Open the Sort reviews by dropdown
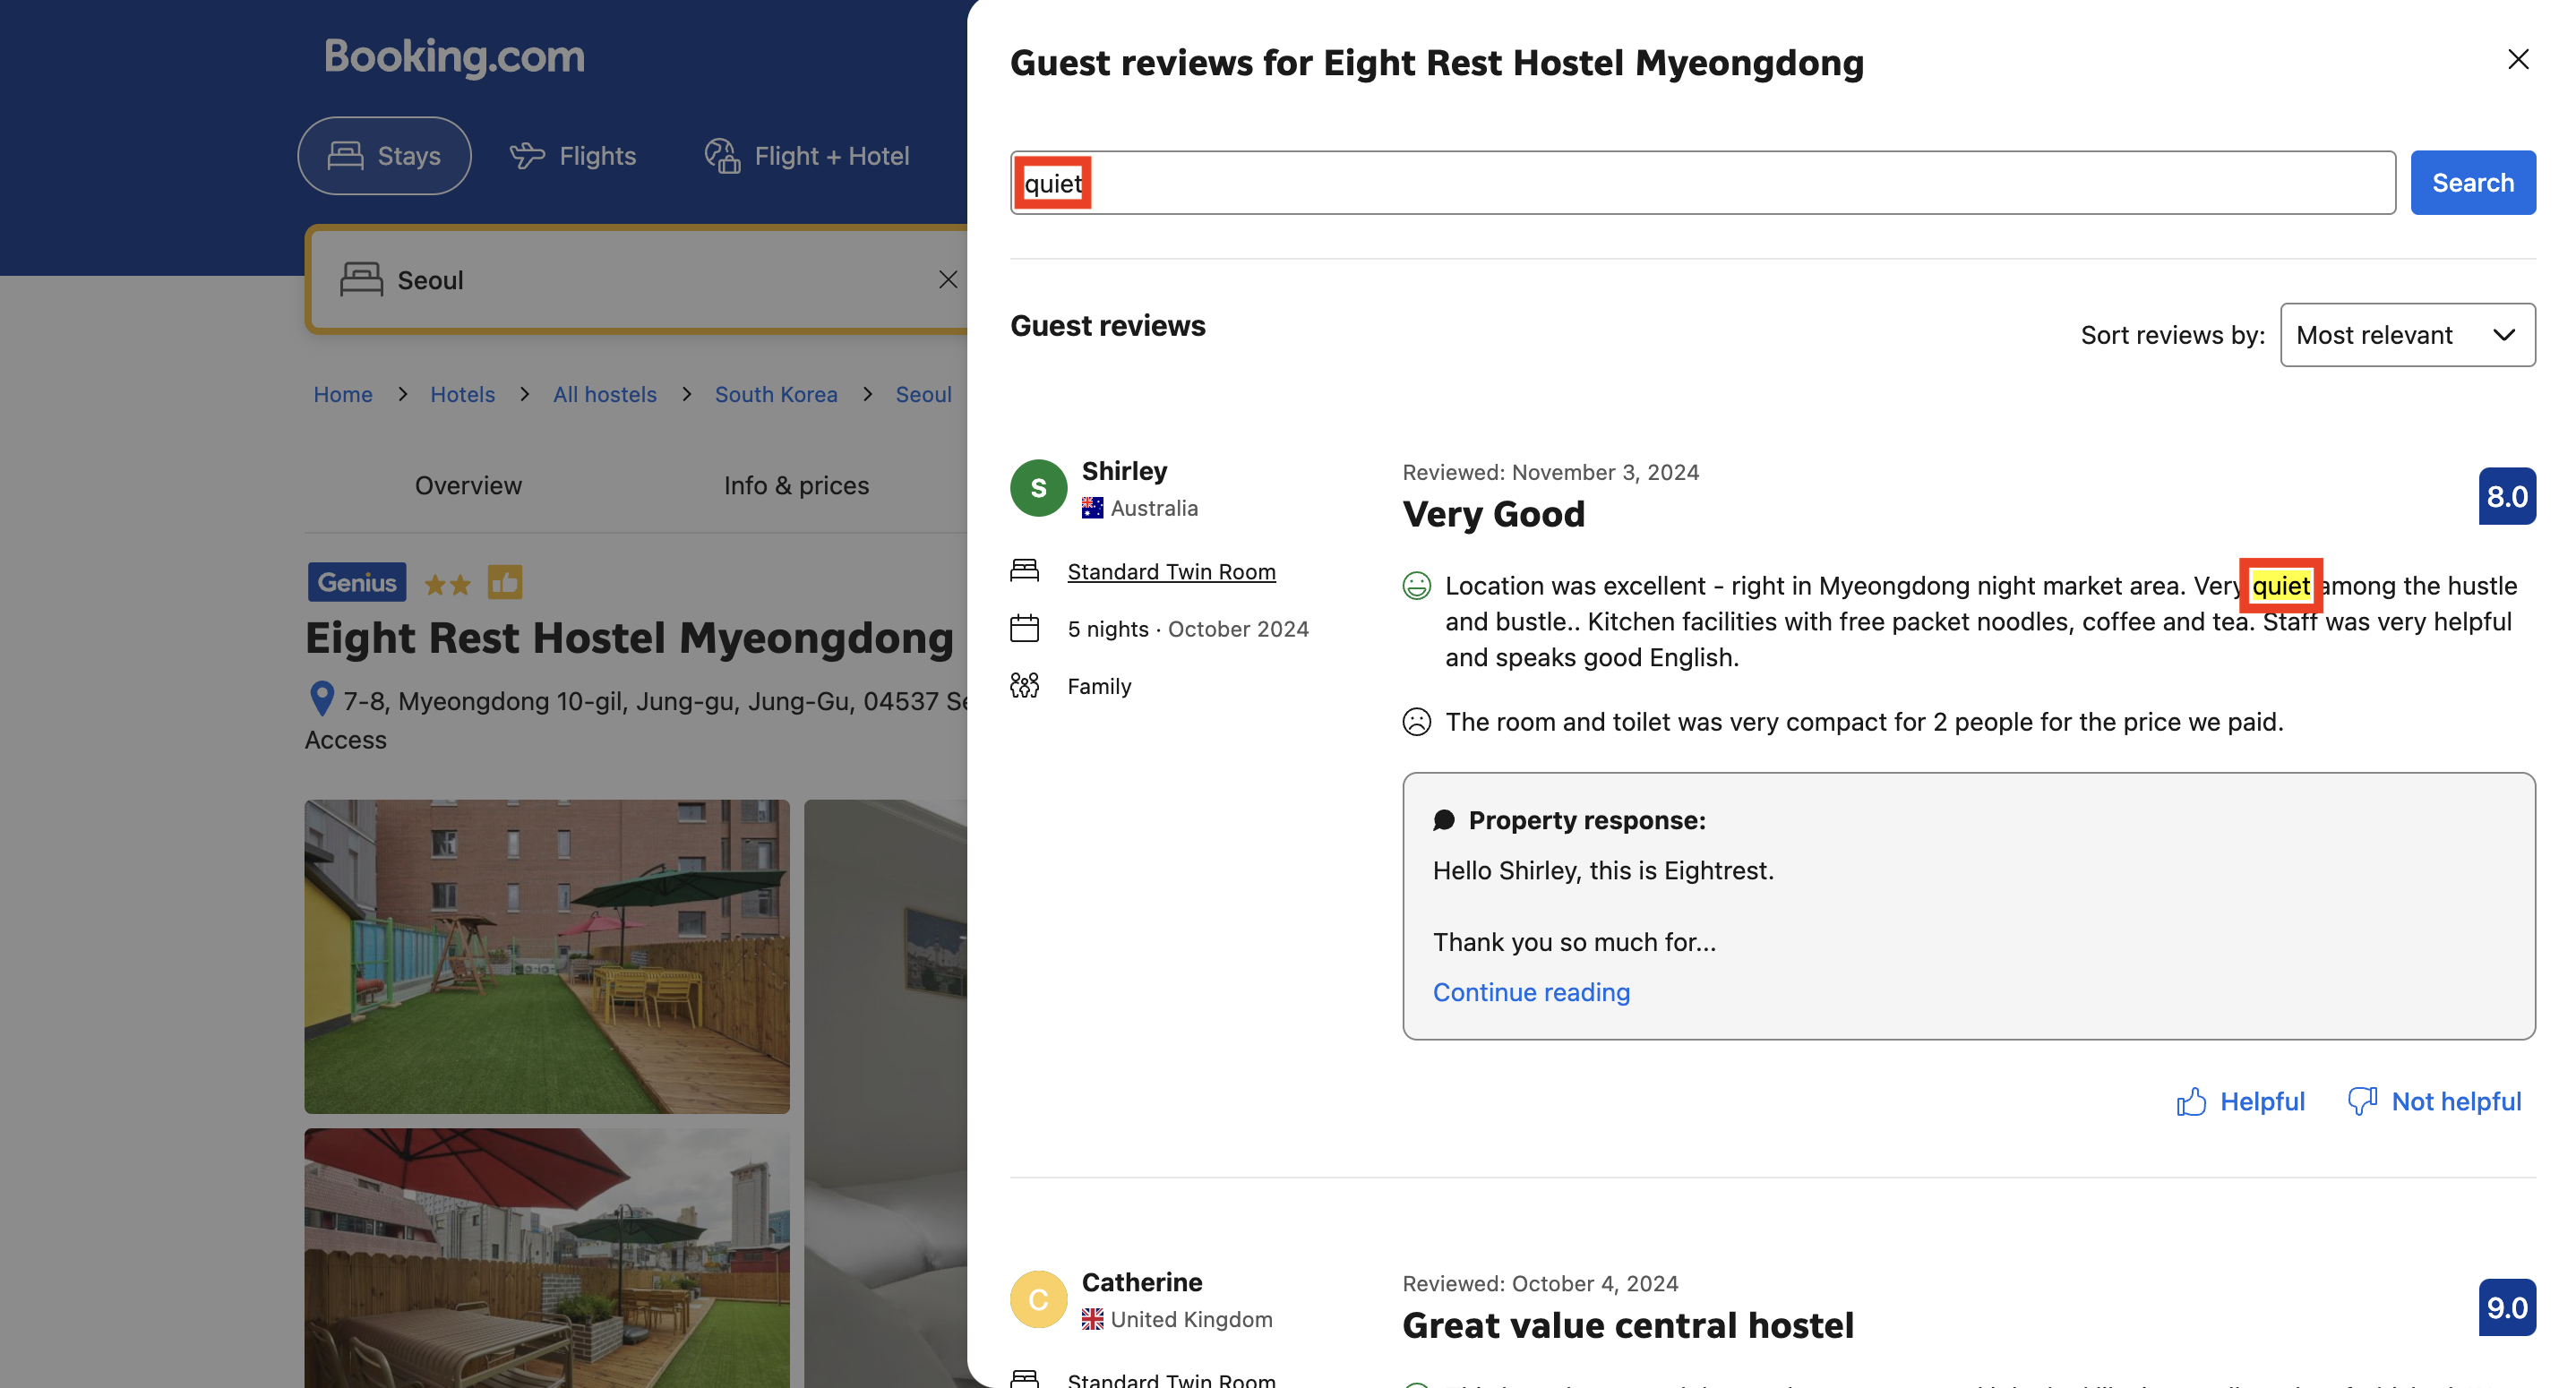 (x=2407, y=335)
